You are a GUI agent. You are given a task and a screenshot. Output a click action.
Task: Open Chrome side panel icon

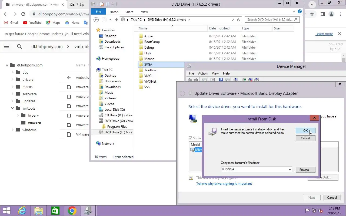tap(322, 14)
